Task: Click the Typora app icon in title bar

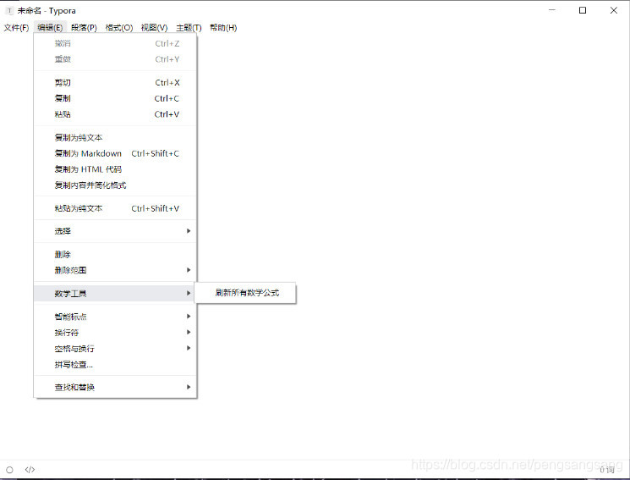Action: pyautogui.click(x=9, y=10)
